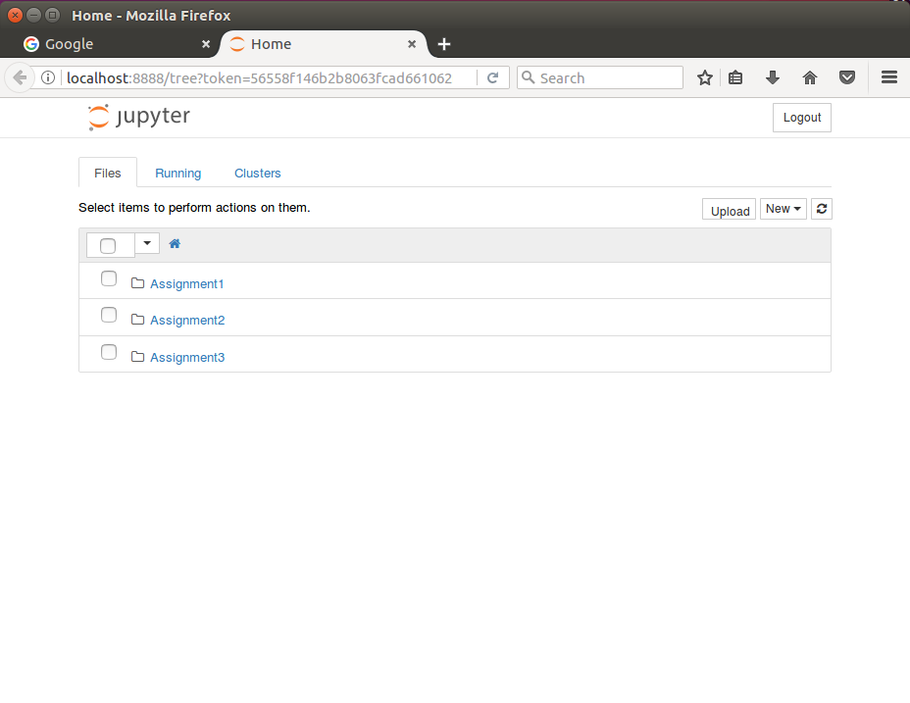Click the Upload button
910x703 pixels.
729,210
